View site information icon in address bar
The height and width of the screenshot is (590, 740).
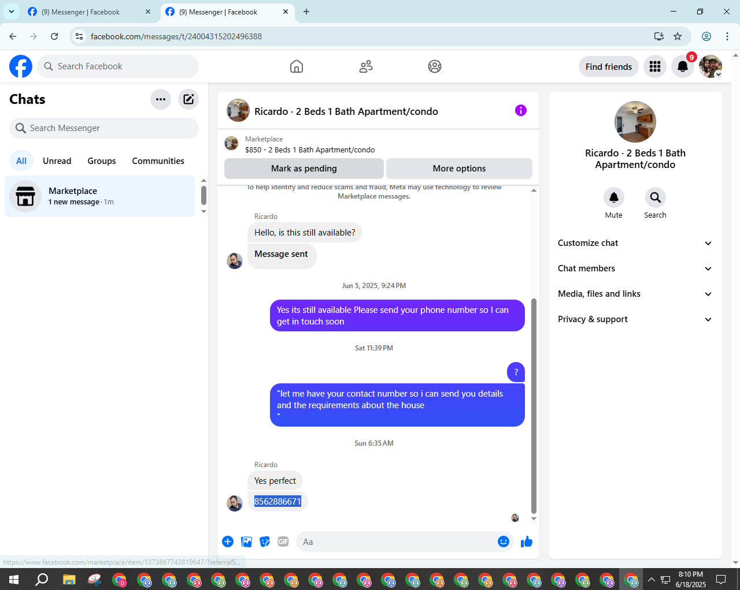click(79, 36)
